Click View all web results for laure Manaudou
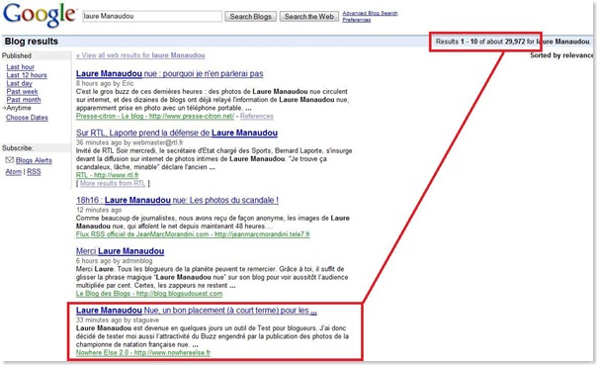Viewport: 597px width, 365px height. 140,55
